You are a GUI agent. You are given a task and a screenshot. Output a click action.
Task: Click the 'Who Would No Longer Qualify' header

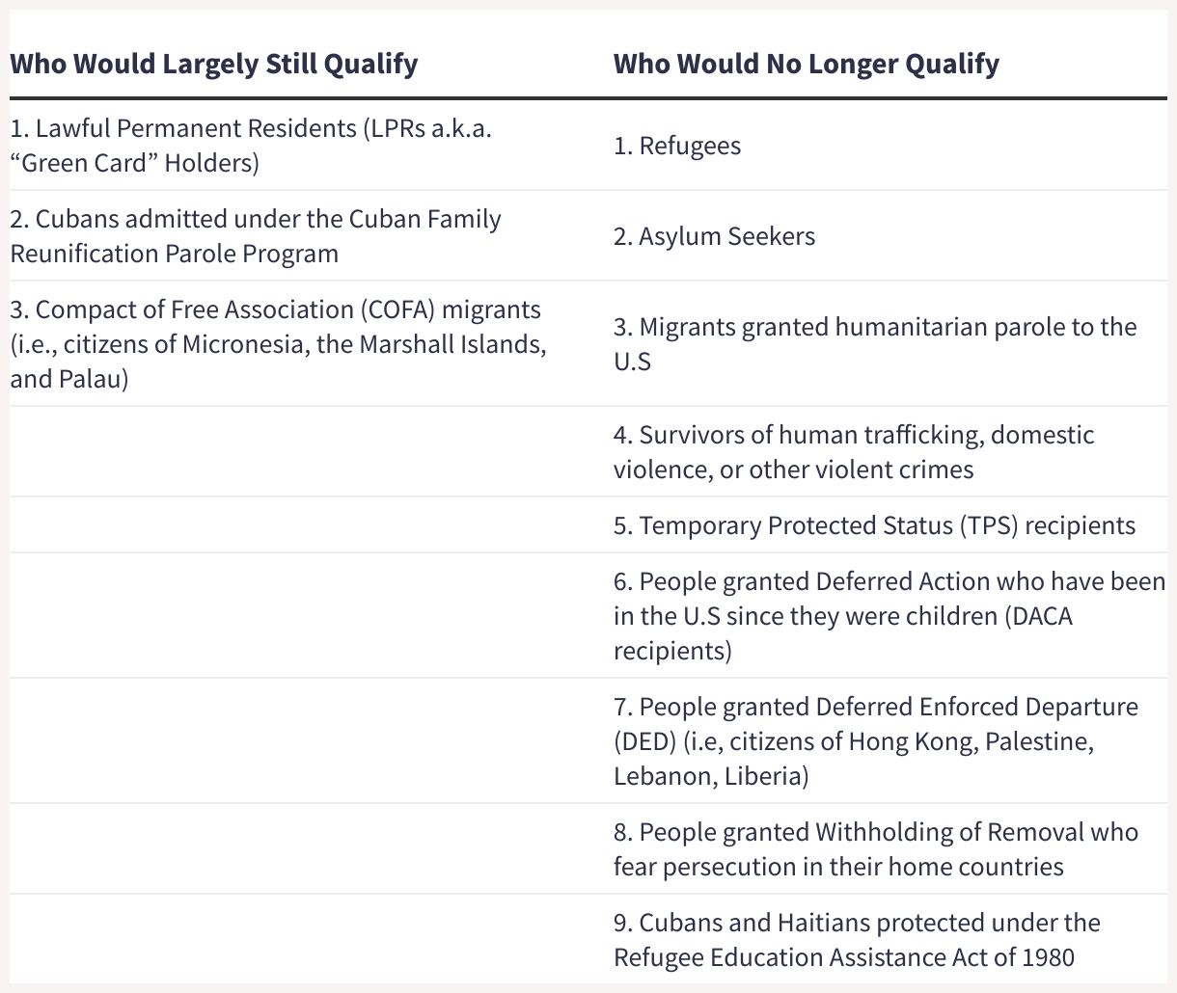tap(807, 65)
